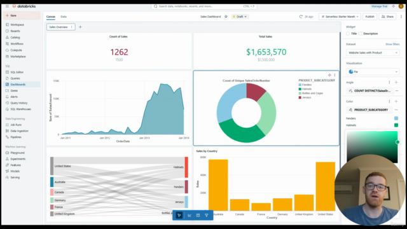This screenshot has width=407, height=229.
Task: Open the Pie visualization type dropdown
Action: point(373,72)
